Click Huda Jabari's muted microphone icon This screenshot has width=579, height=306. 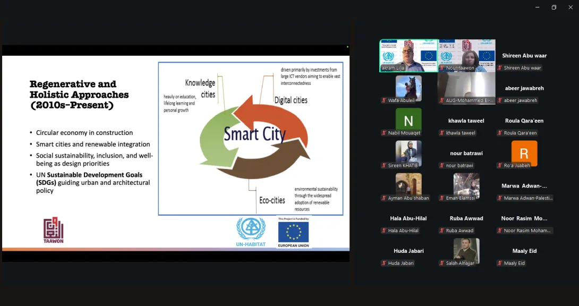click(384, 263)
